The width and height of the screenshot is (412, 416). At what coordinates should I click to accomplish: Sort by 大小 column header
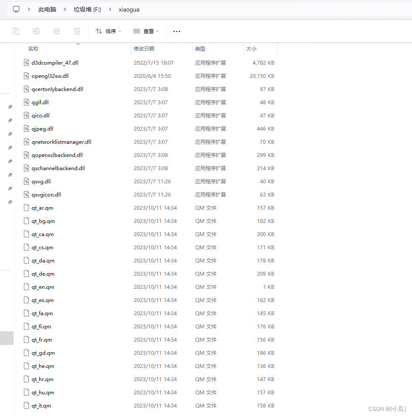click(x=251, y=49)
